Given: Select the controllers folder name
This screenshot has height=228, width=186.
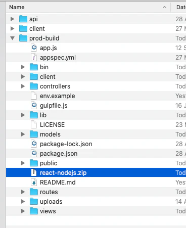Looking at the screenshot, I should coord(55,86).
